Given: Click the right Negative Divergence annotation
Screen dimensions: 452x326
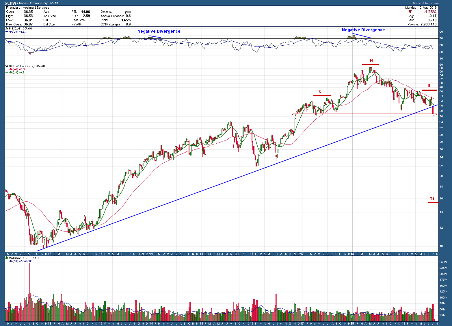Looking at the screenshot, I should (x=363, y=30).
